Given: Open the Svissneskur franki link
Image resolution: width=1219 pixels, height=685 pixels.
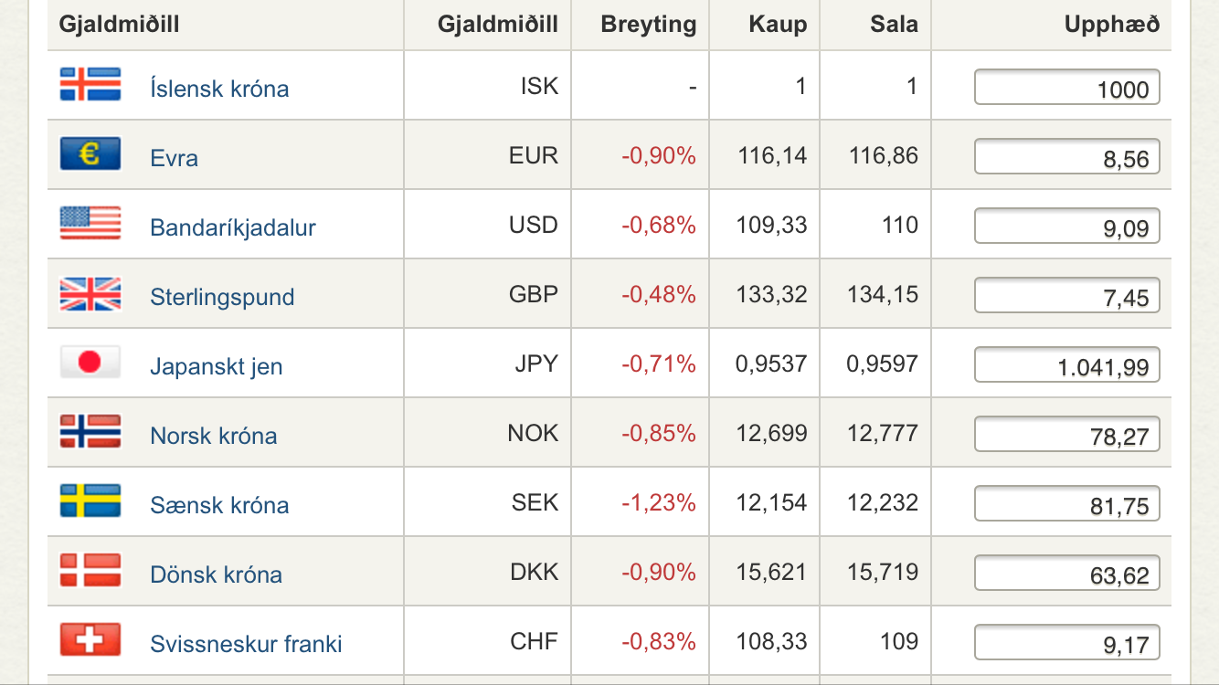Looking at the screenshot, I should (246, 644).
